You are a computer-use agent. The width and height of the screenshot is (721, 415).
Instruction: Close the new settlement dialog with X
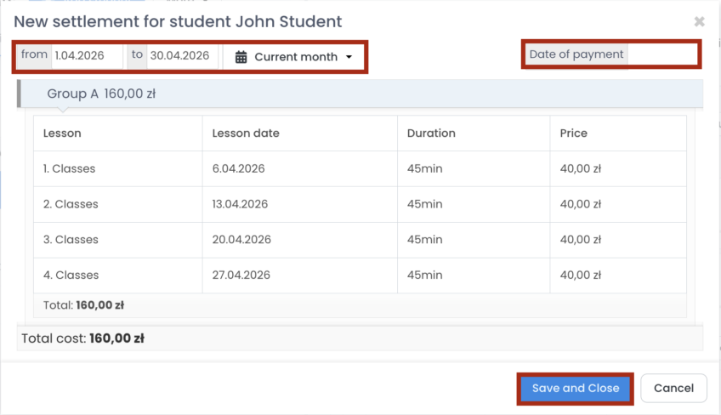pyautogui.click(x=699, y=21)
